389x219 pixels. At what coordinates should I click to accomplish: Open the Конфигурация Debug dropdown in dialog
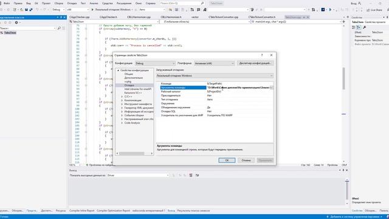point(155,63)
